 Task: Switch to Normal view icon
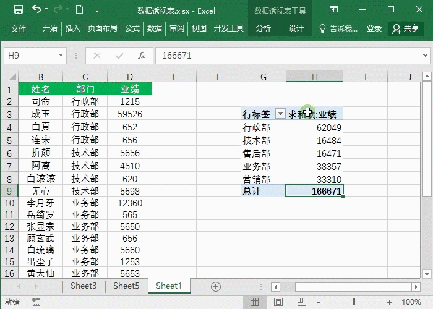[254, 302]
